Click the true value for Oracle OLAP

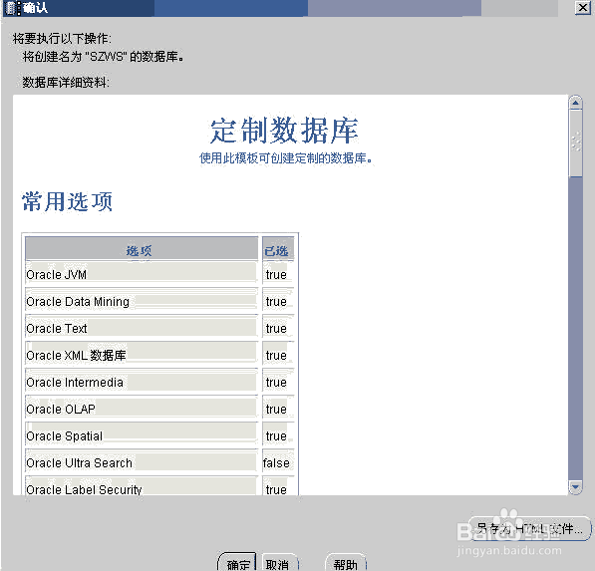(x=276, y=409)
